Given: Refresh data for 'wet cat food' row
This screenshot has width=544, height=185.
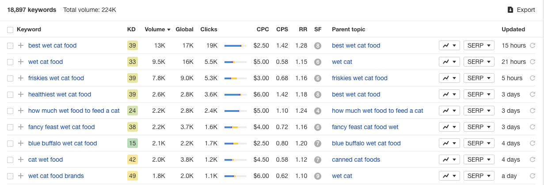Looking at the screenshot, I should pos(533,62).
